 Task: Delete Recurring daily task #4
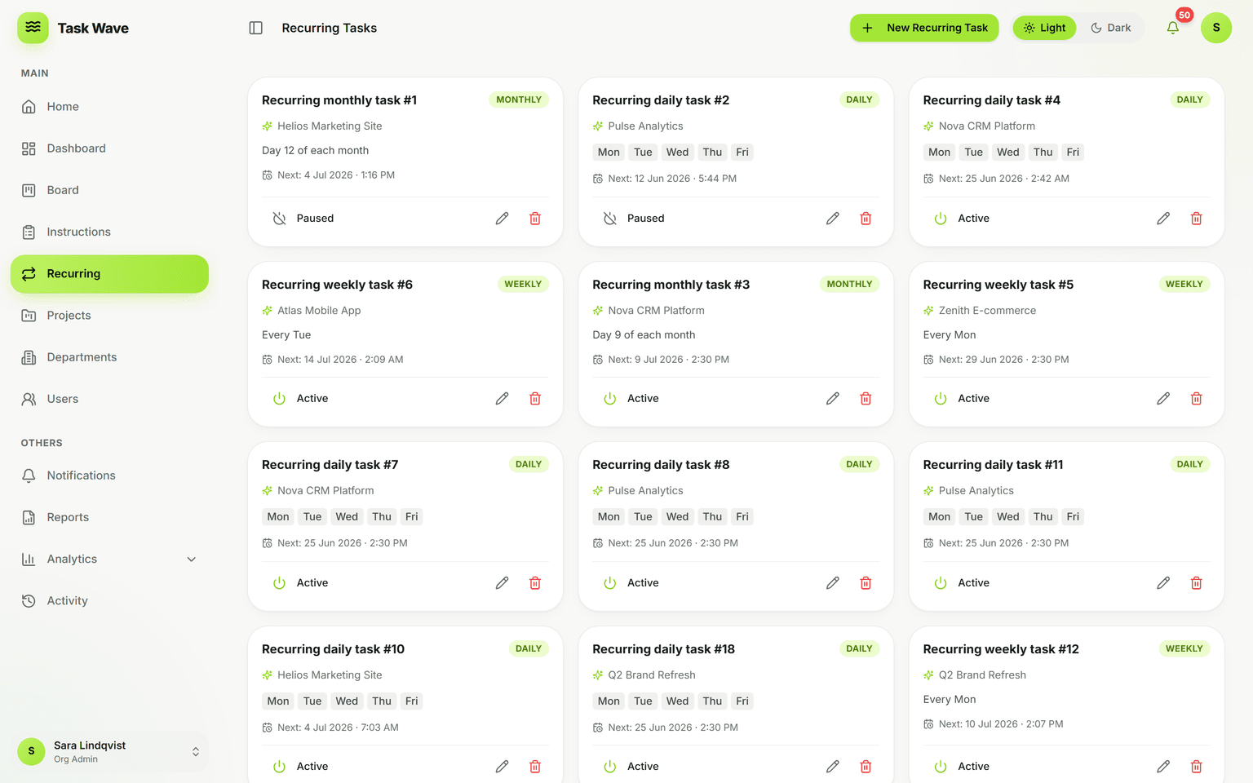1196,218
